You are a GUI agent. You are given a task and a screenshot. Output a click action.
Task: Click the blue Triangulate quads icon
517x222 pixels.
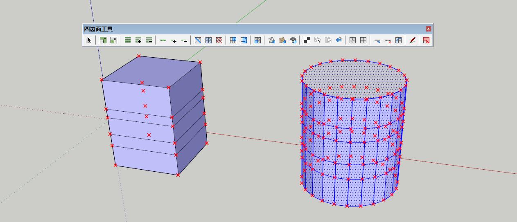[208, 40]
